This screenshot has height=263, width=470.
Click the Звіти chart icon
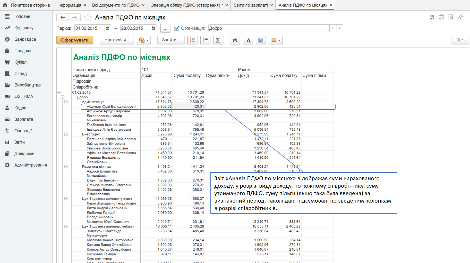coord(7,142)
